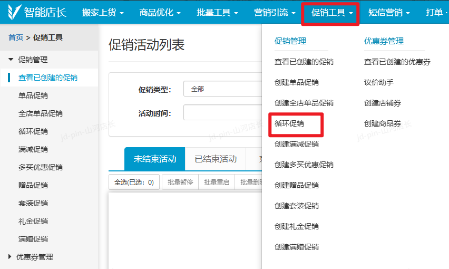The height and width of the screenshot is (269, 449).
Task: Open the 商品优化 dropdown menu
Action: point(160,12)
